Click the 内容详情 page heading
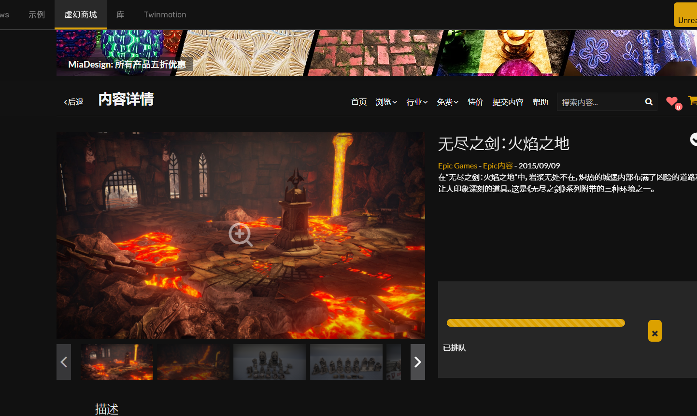Viewport: 697px width, 416px height. click(x=126, y=99)
